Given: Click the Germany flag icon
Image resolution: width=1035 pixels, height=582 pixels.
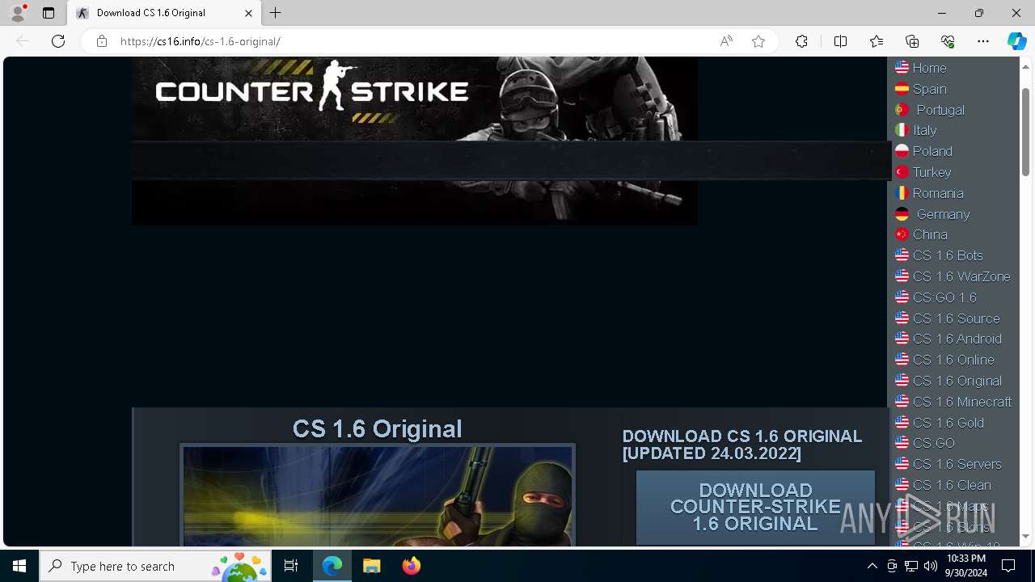Looking at the screenshot, I should click(902, 214).
